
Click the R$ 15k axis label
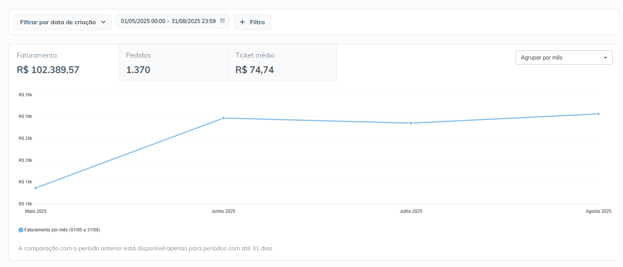(x=25, y=182)
